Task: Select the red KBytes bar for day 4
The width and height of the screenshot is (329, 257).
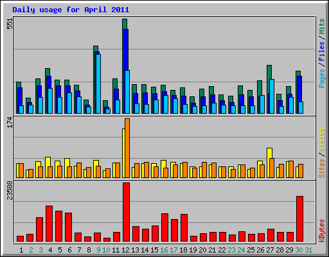Action: coord(49,224)
